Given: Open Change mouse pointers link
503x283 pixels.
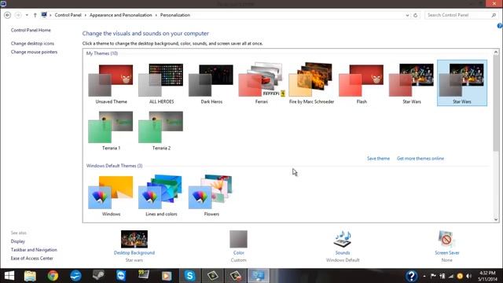Looking at the screenshot, I should coord(34,52).
